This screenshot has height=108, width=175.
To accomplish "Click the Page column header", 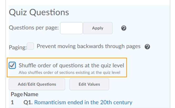I will [17, 94].
